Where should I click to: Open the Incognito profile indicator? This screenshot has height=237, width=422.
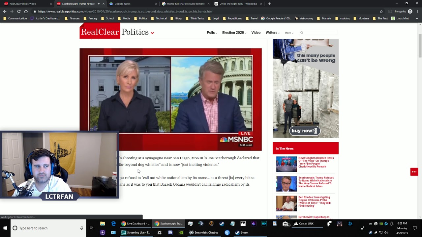404,11
